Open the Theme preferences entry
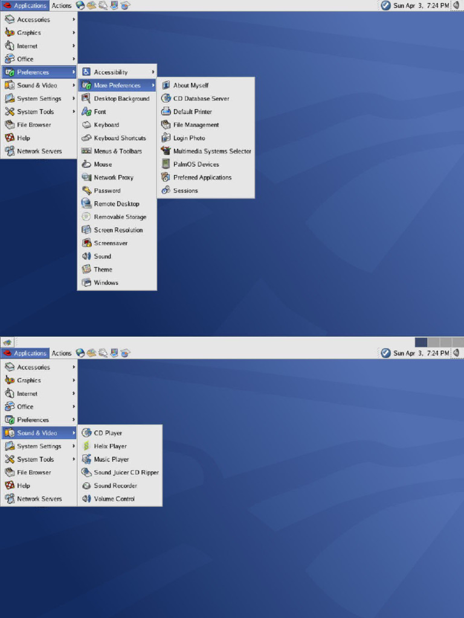The height and width of the screenshot is (618, 464). [117, 270]
